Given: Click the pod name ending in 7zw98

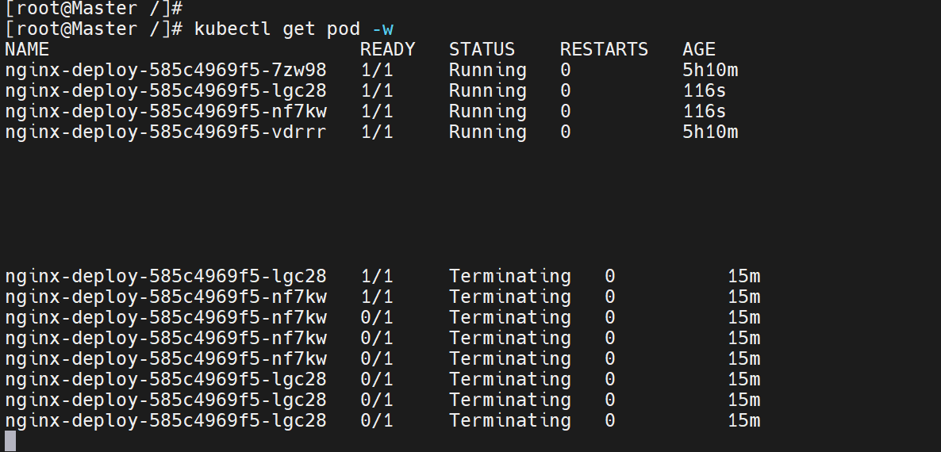Looking at the screenshot, I should tap(165, 70).
